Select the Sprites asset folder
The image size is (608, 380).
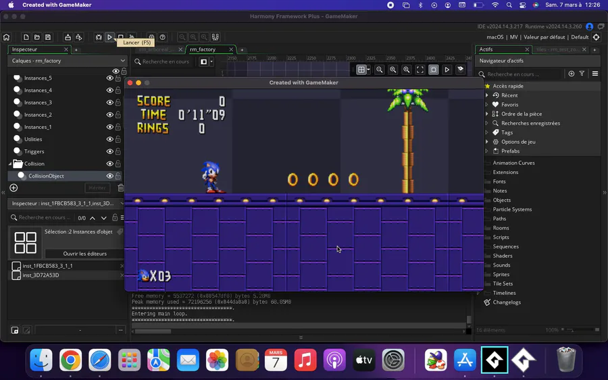click(x=501, y=274)
